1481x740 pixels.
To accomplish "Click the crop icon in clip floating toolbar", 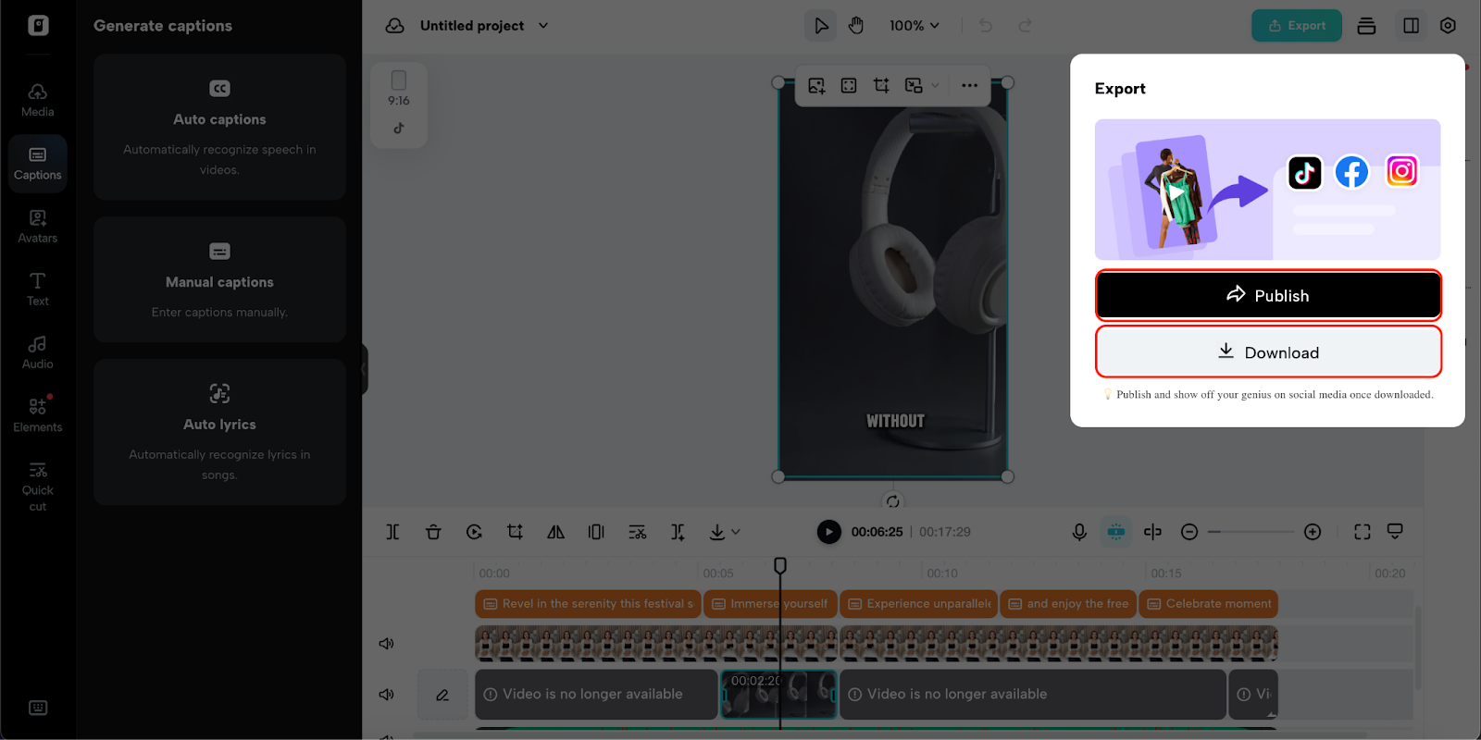I will (881, 86).
